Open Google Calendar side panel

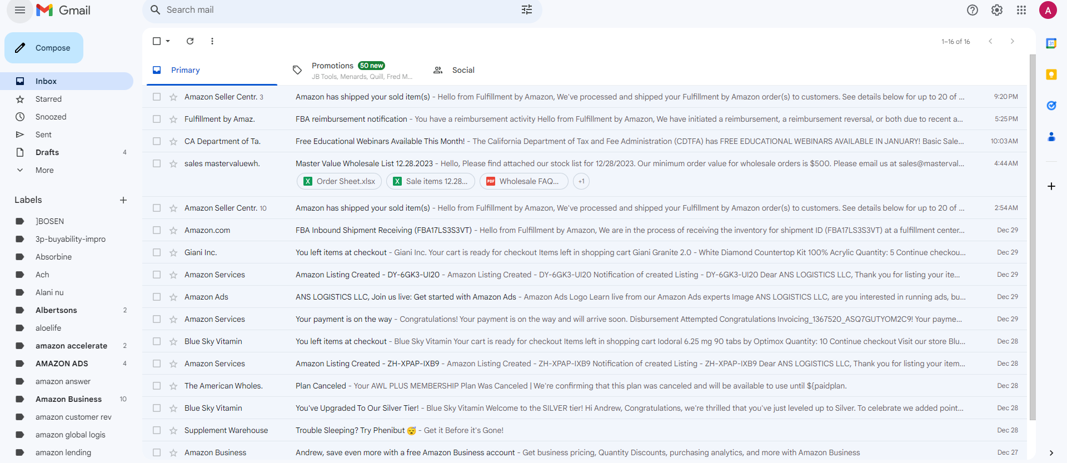pos(1051,43)
